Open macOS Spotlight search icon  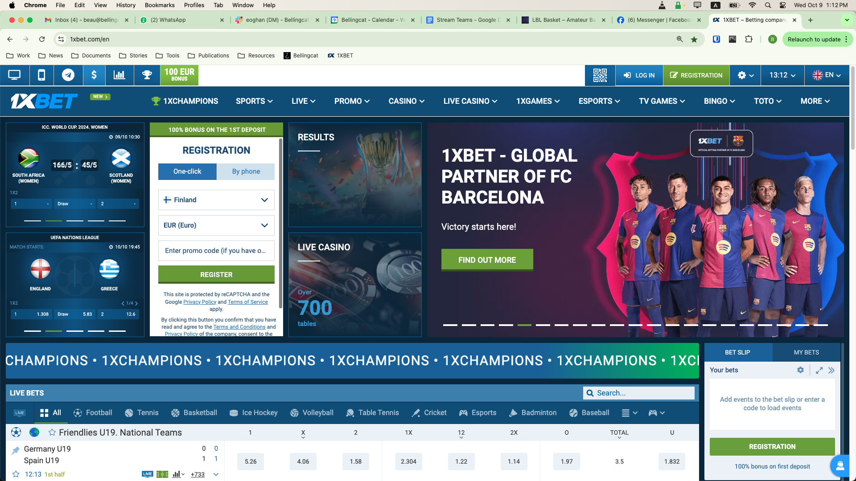point(768,5)
